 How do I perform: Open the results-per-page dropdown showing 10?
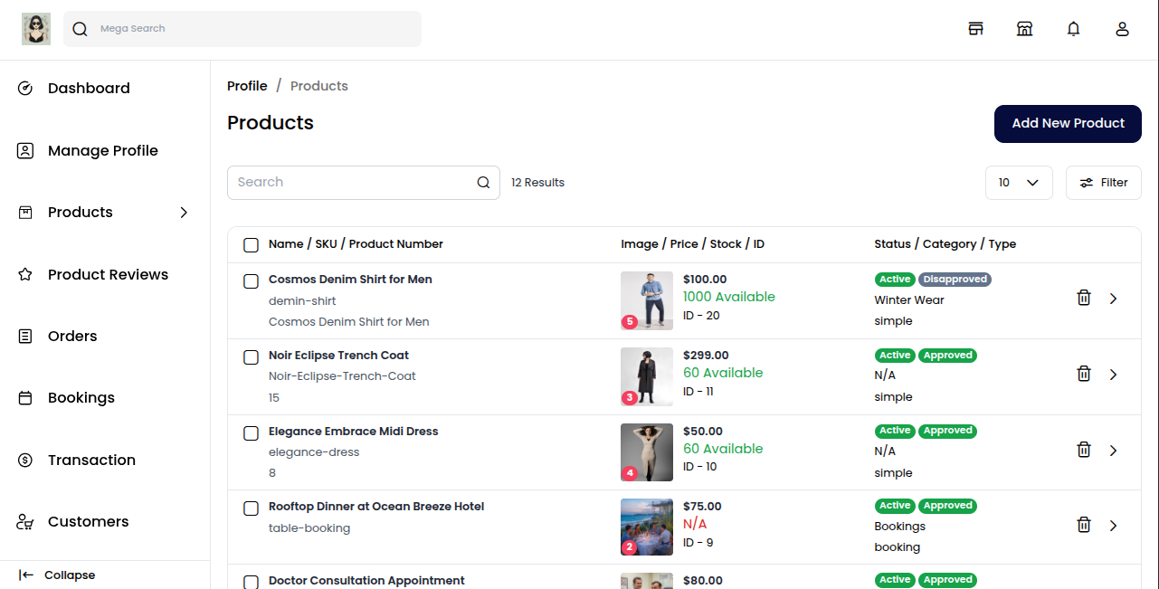[x=1019, y=182]
